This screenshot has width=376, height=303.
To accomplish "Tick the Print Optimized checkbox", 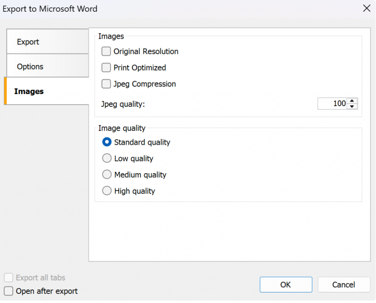I will [x=106, y=67].
